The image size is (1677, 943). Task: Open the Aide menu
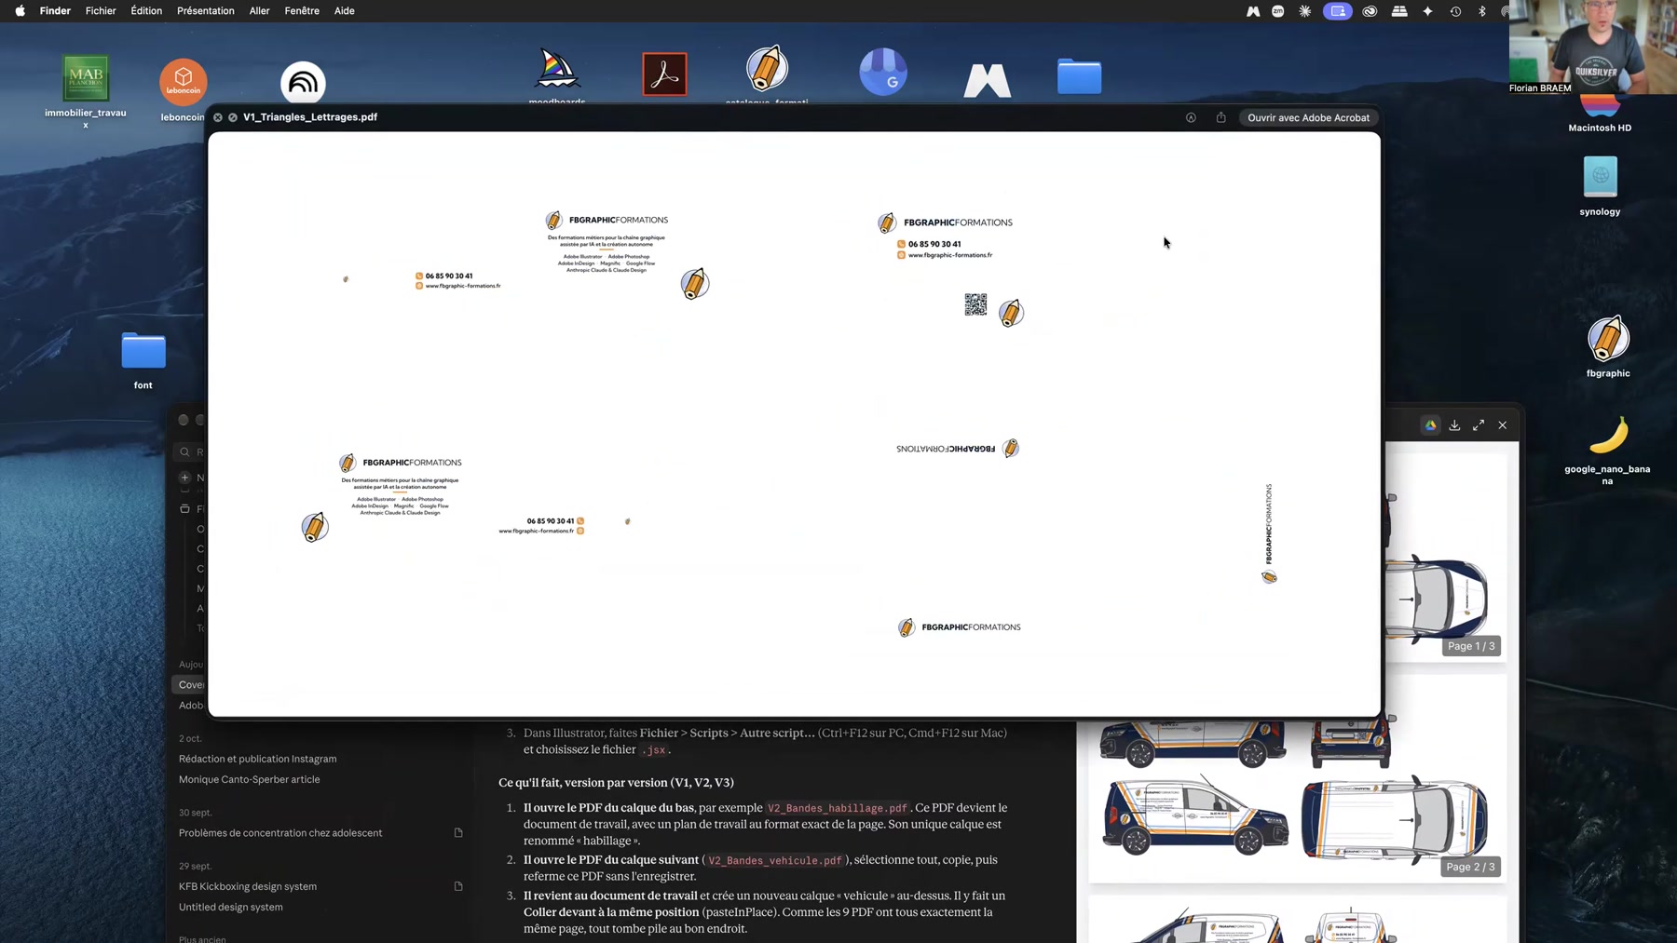(x=345, y=11)
